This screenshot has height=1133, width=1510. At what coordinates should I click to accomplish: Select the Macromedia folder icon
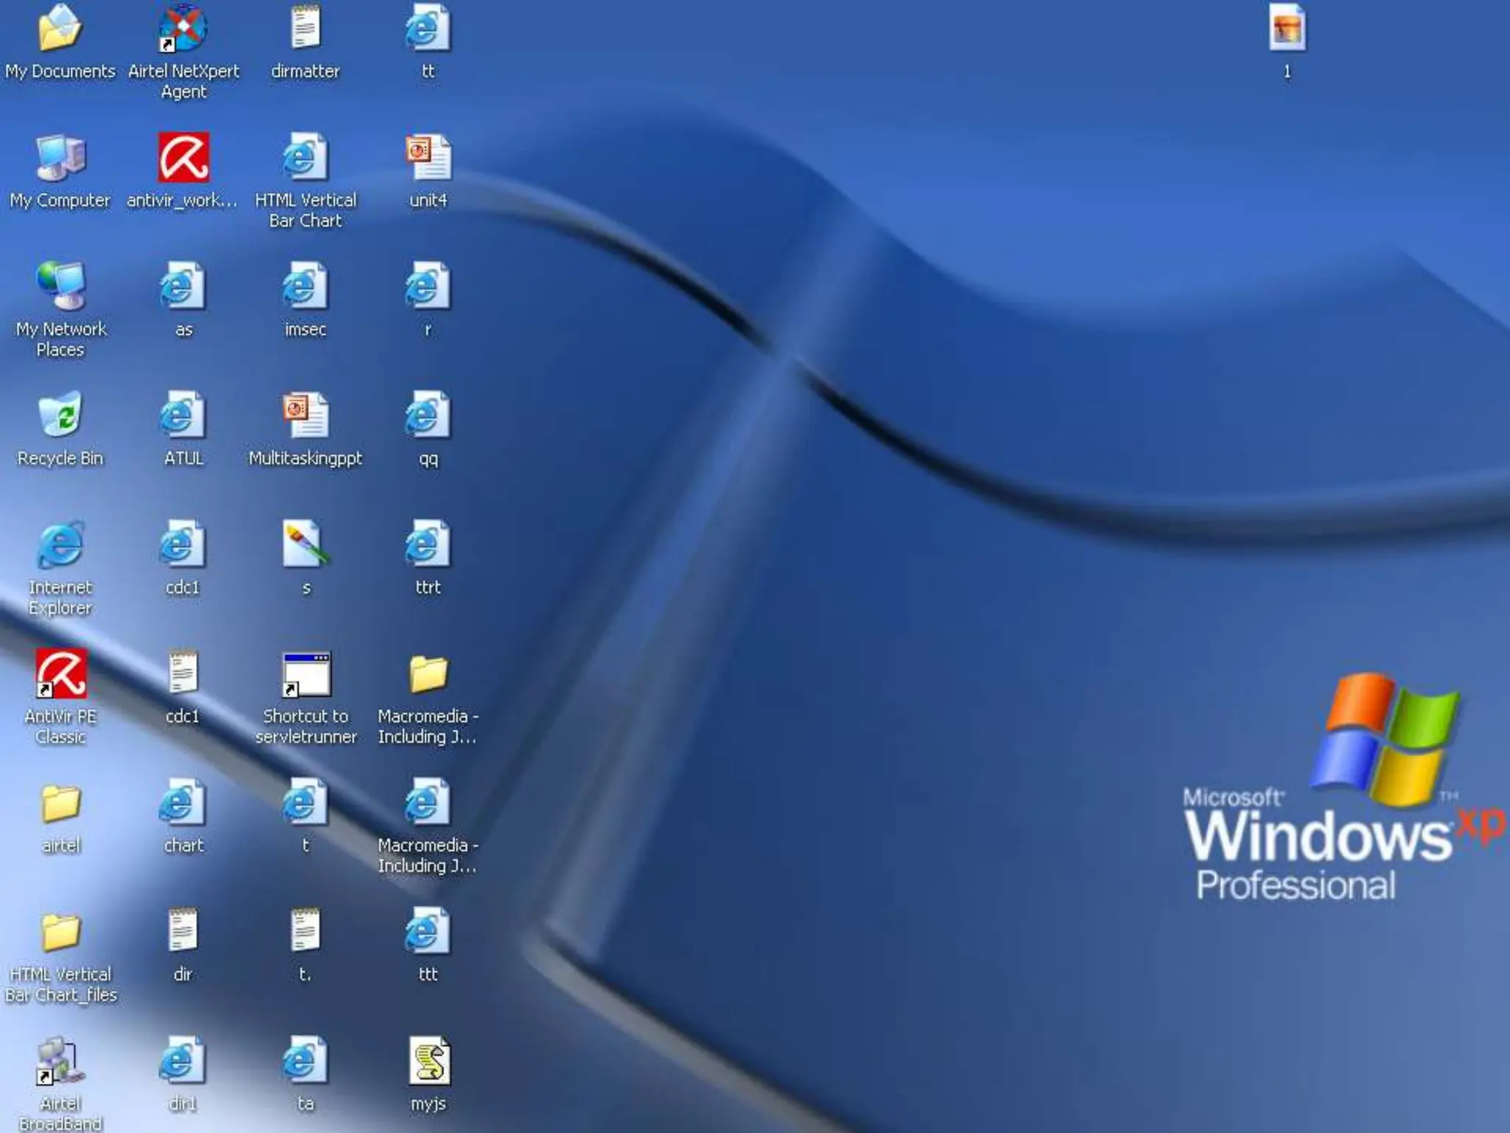tap(428, 674)
